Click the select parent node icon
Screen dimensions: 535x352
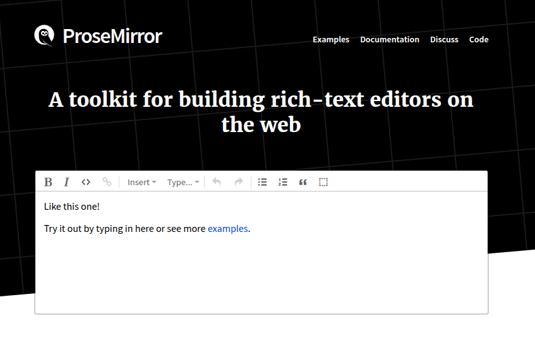pos(323,182)
